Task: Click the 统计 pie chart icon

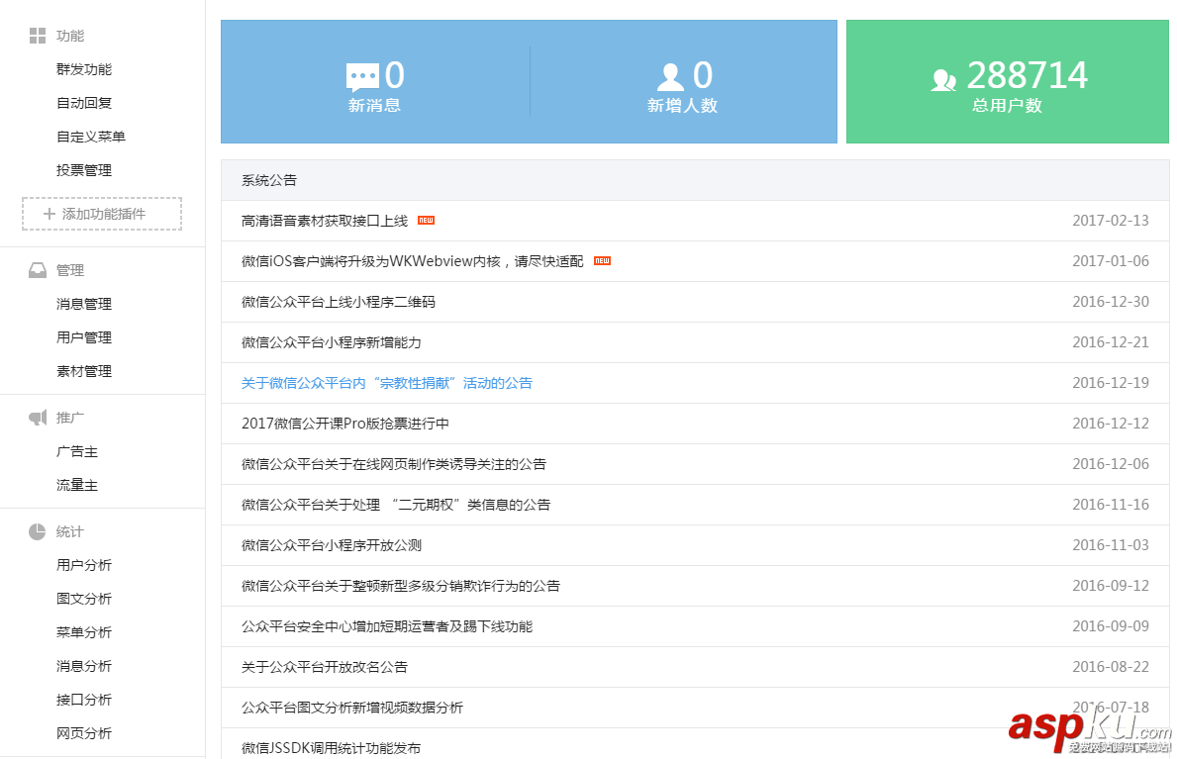Action: pos(38,531)
